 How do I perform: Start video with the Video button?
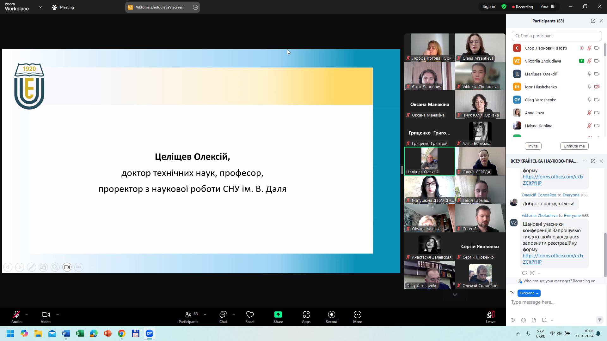tap(46, 317)
